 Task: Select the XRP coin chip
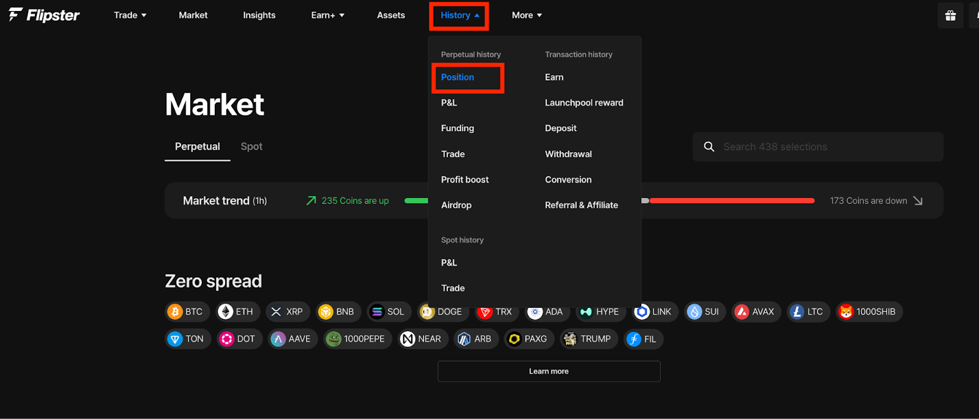[x=288, y=312]
